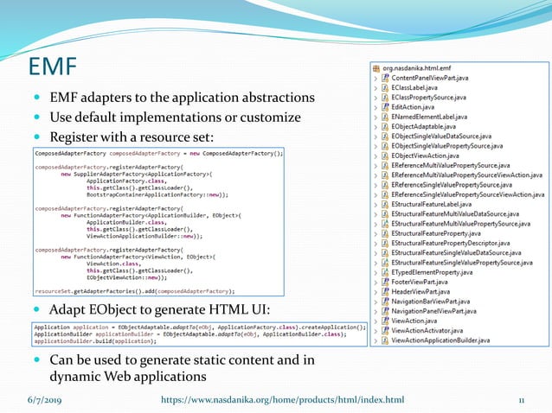The height and width of the screenshot is (413, 552).
Task: Click the org.nasdanika.html.emf package icon
Action: 375,67
